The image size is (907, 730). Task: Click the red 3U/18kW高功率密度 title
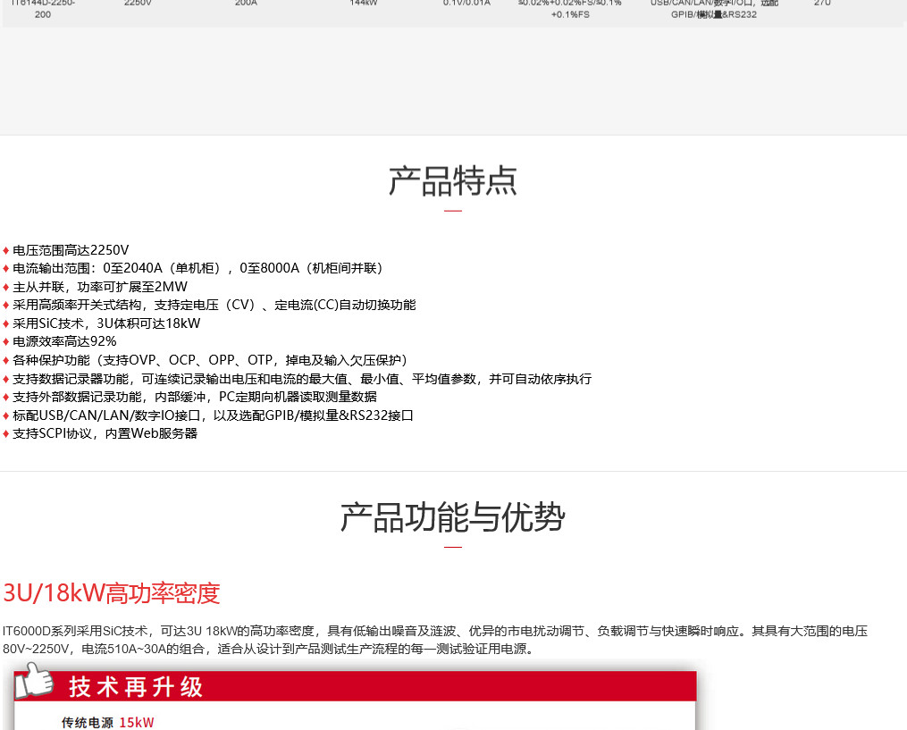(x=112, y=593)
